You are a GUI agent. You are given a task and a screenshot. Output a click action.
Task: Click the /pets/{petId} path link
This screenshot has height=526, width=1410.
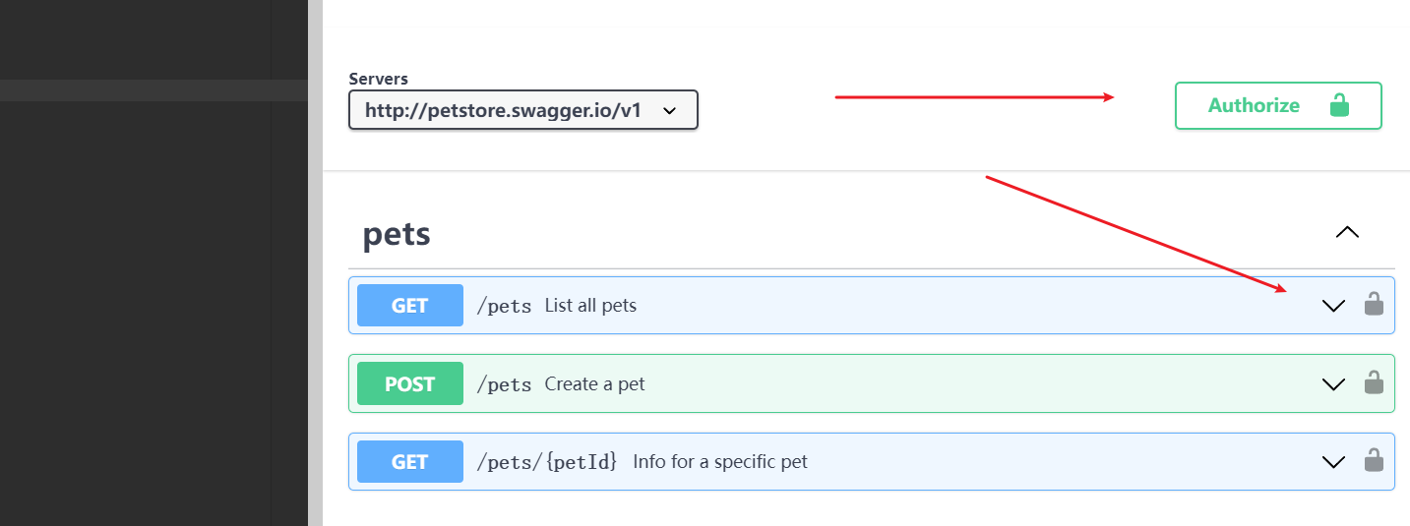[x=546, y=461]
